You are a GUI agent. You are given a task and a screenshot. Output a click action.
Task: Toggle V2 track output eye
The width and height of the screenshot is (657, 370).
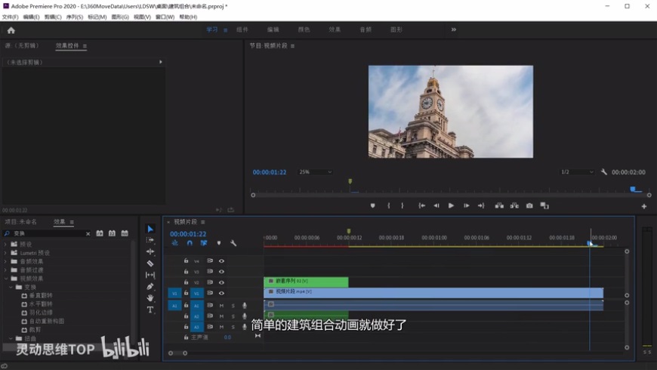point(221,282)
